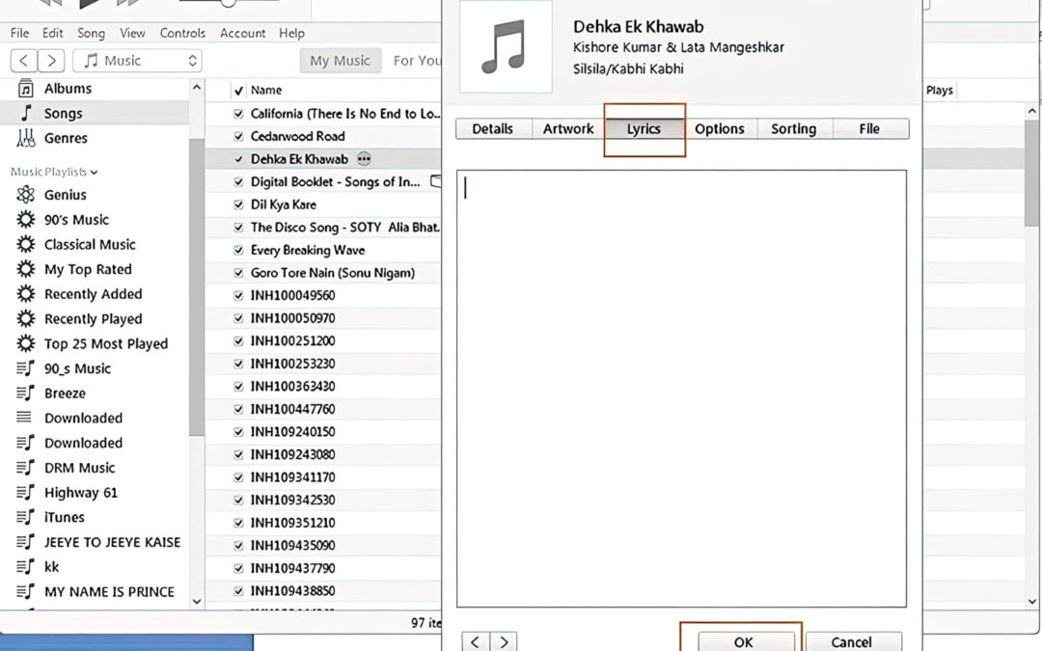Open the Song menu

[91, 33]
